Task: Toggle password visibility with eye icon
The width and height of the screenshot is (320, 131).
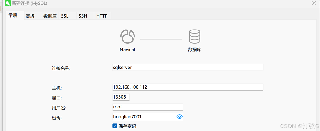Action: (x=179, y=117)
